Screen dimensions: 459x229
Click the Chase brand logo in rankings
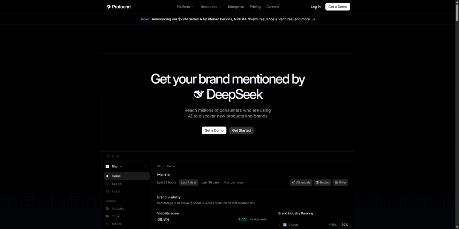point(284,225)
